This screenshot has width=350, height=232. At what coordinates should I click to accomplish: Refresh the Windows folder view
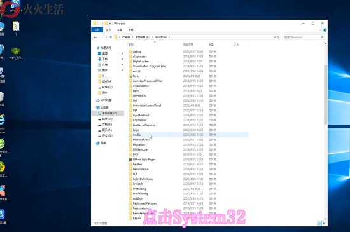(278, 37)
